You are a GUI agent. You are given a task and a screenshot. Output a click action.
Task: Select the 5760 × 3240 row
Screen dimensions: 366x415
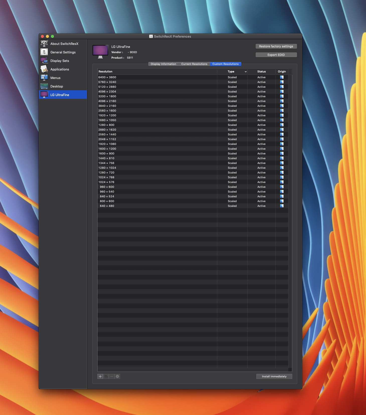[193, 82]
